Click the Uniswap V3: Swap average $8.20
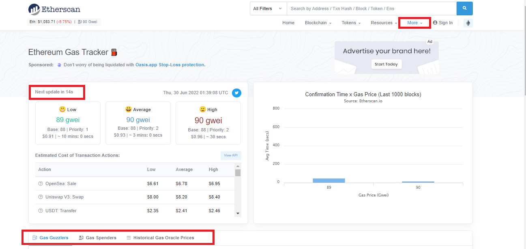 tap(181, 197)
